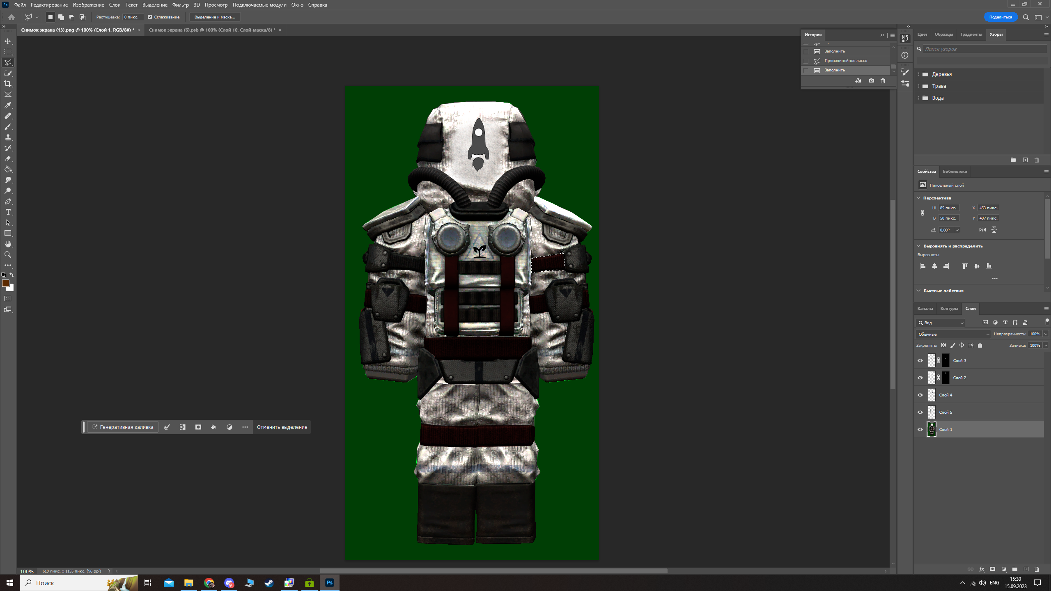
Task: Select the Clone Stamp tool
Action: [8, 137]
